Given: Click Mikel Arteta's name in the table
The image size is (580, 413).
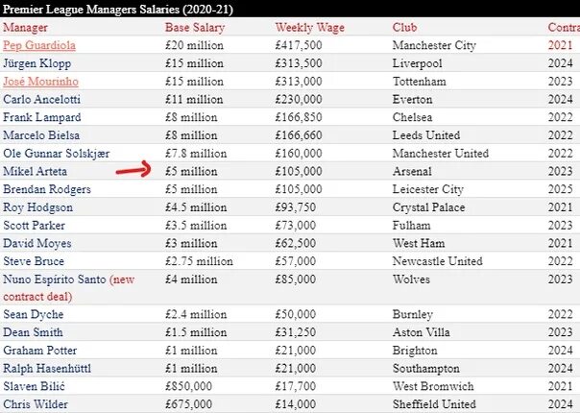Looking at the screenshot, I should pos(36,171).
